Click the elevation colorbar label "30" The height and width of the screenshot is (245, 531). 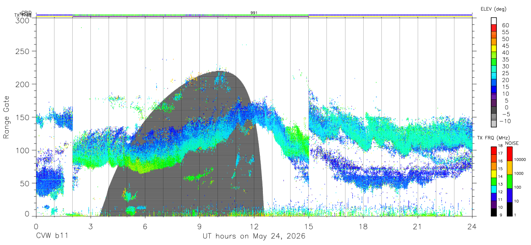(x=505, y=66)
